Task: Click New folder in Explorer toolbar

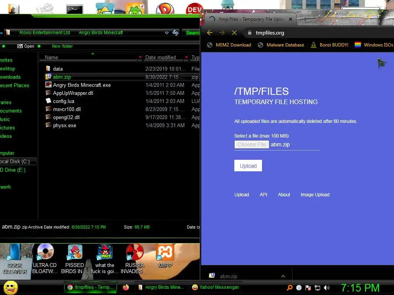Action: click(x=62, y=46)
